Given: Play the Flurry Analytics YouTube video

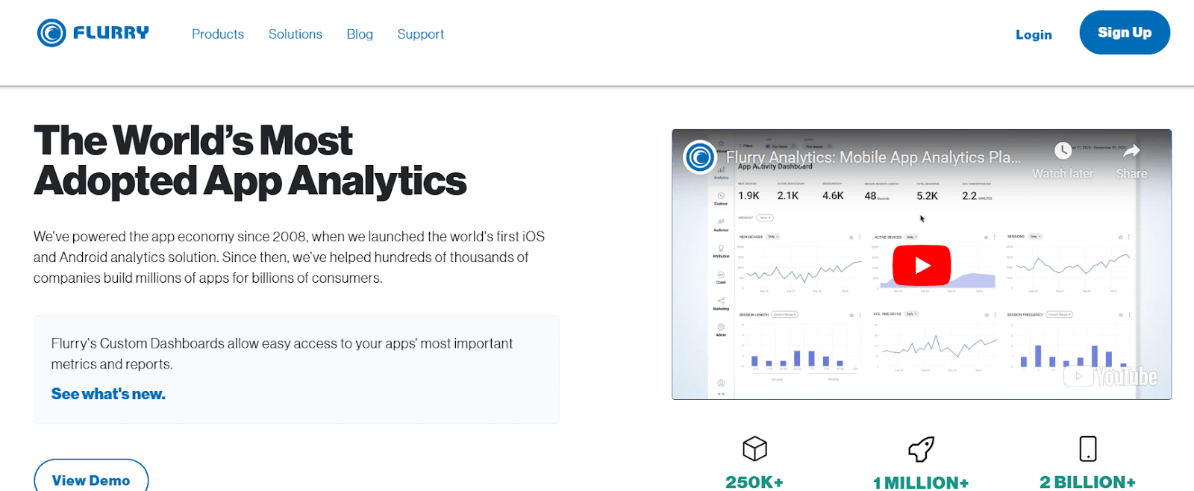Looking at the screenshot, I should point(922,265).
